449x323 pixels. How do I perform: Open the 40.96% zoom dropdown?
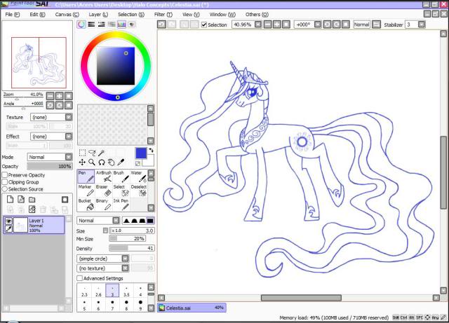click(x=258, y=25)
